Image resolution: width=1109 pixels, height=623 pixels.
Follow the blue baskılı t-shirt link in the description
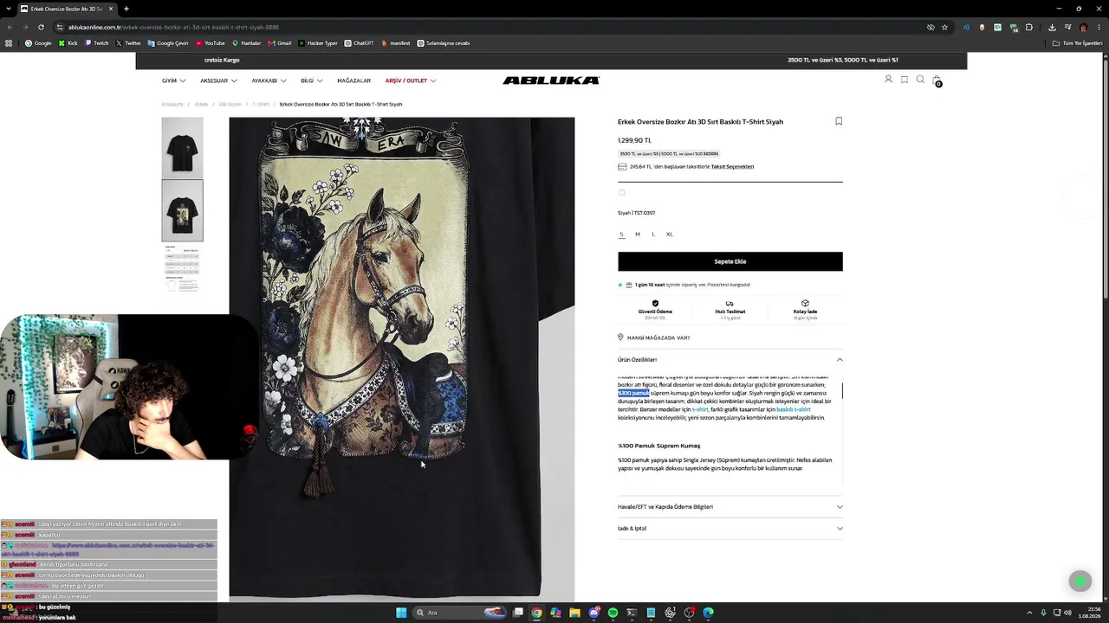click(x=794, y=409)
